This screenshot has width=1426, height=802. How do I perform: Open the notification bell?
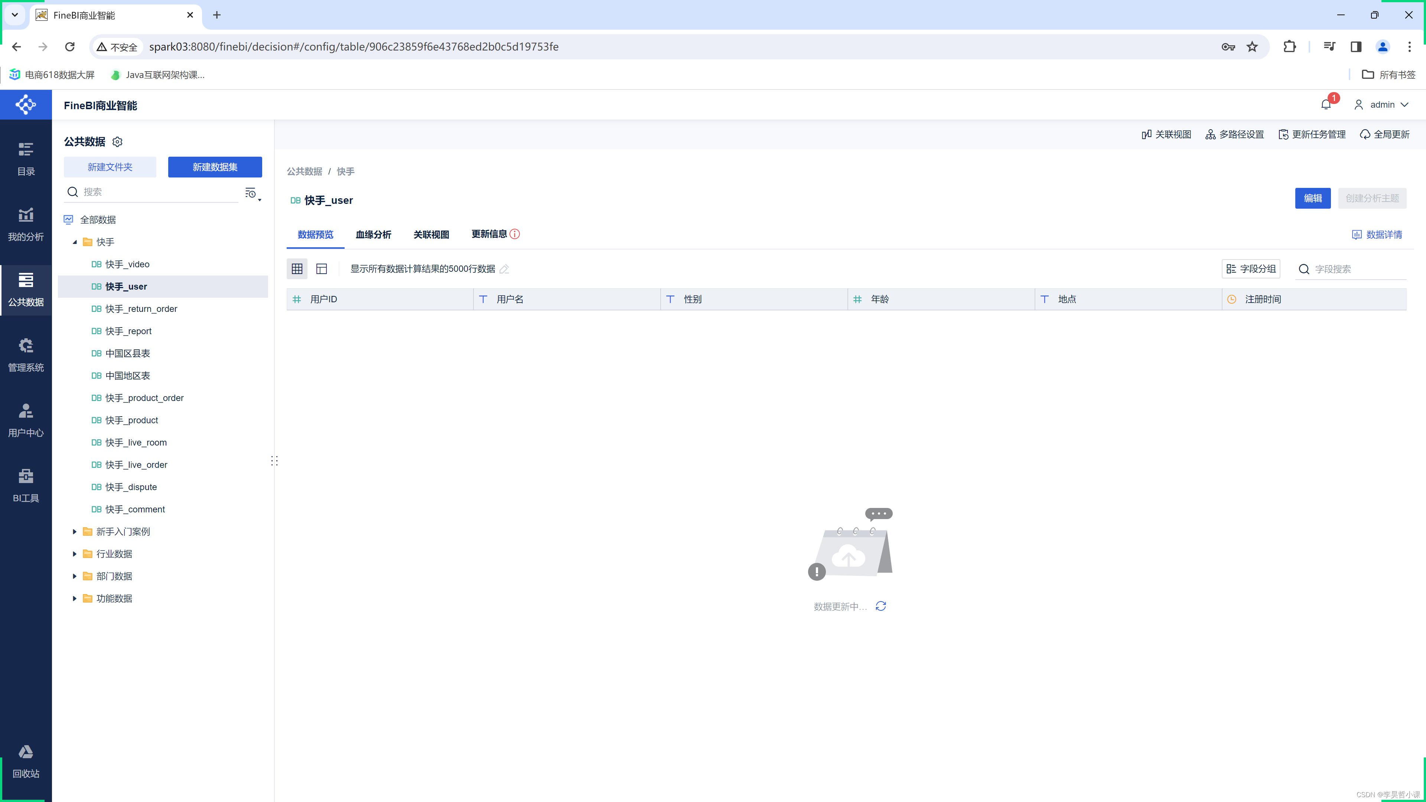pyautogui.click(x=1326, y=105)
